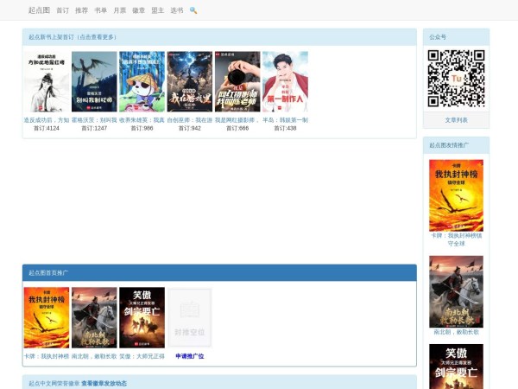
Task: Click the WeChat QR code image
Action: 456,79
